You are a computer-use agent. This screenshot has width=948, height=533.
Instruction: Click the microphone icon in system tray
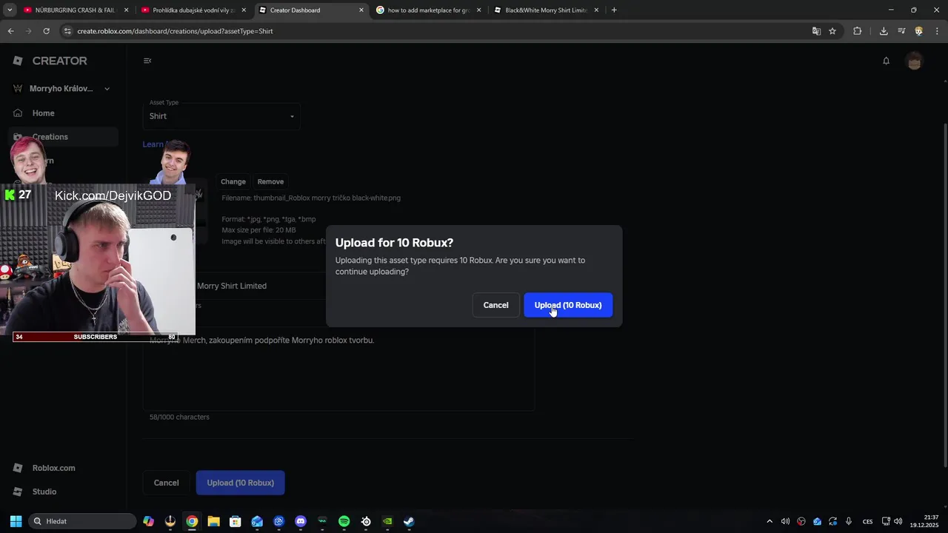pyautogui.click(x=849, y=521)
